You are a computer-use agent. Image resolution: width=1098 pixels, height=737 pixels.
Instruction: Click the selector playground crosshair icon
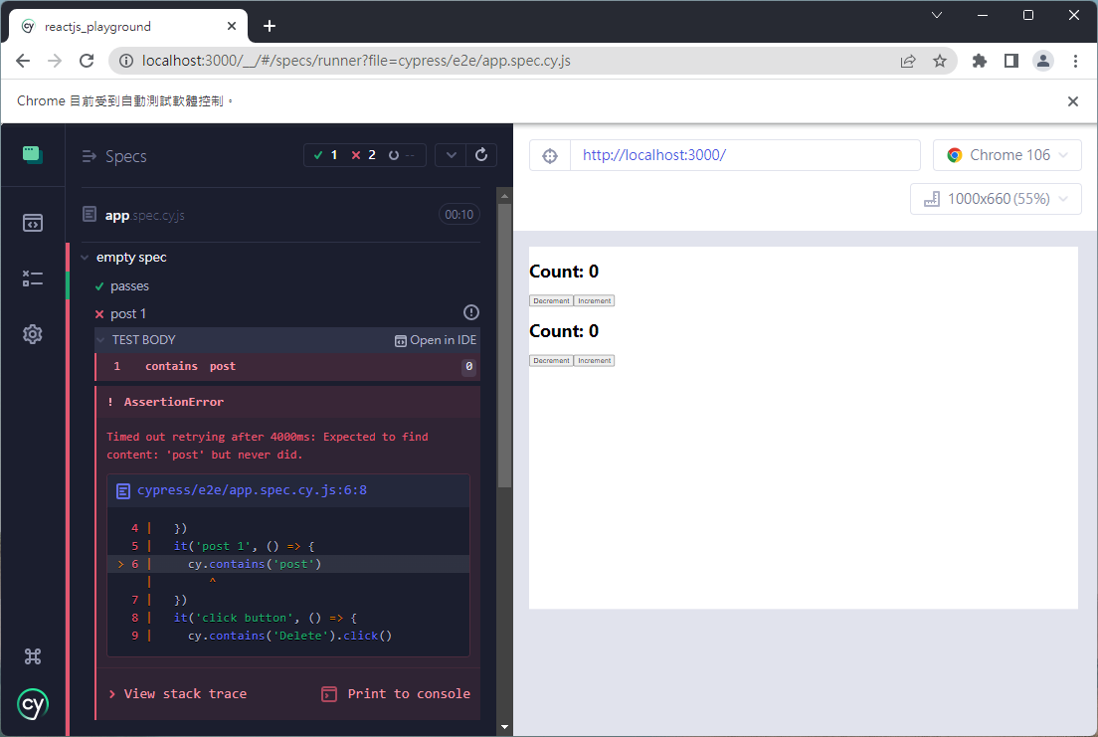pyautogui.click(x=550, y=155)
